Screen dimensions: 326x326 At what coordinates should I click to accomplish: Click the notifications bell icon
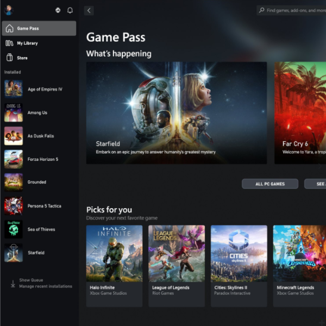[x=70, y=10]
